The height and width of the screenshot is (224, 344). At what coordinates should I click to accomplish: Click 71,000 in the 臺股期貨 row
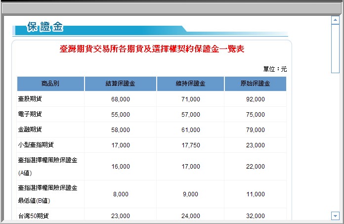click(x=191, y=99)
